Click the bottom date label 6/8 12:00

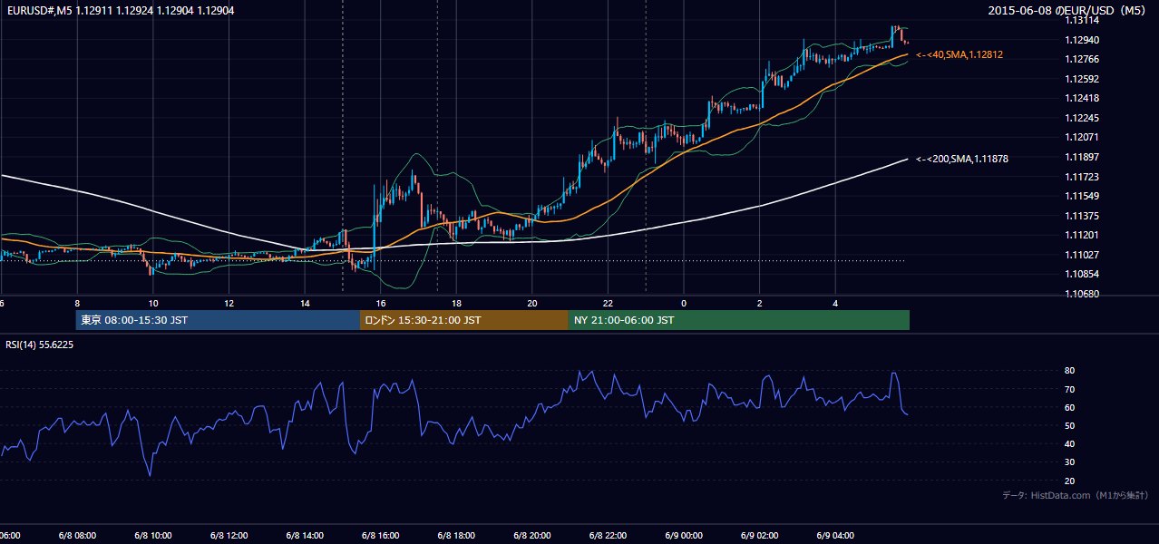point(229,536)
